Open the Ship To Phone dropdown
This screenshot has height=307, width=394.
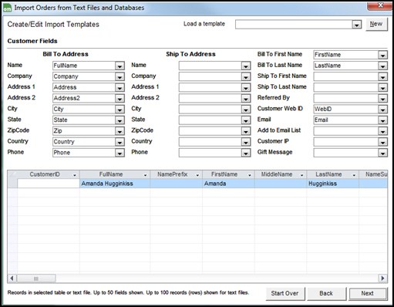pos(246,153)
